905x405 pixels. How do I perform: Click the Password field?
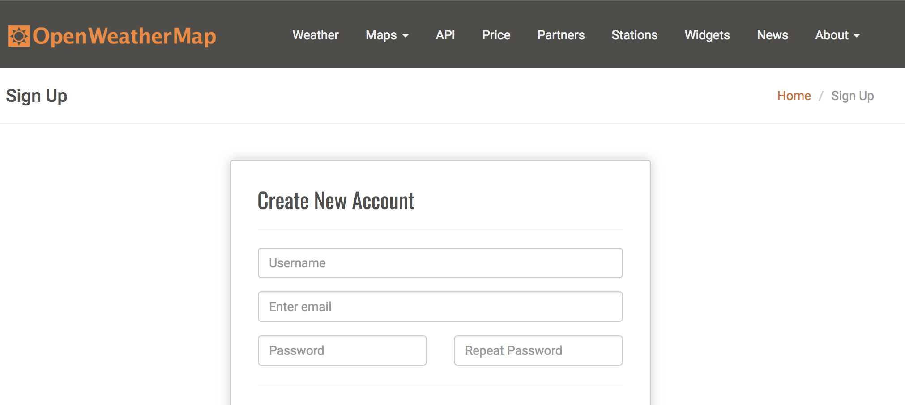click(342, 350)
